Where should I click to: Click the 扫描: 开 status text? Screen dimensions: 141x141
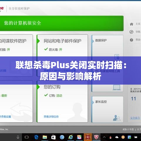click(5, 50)
